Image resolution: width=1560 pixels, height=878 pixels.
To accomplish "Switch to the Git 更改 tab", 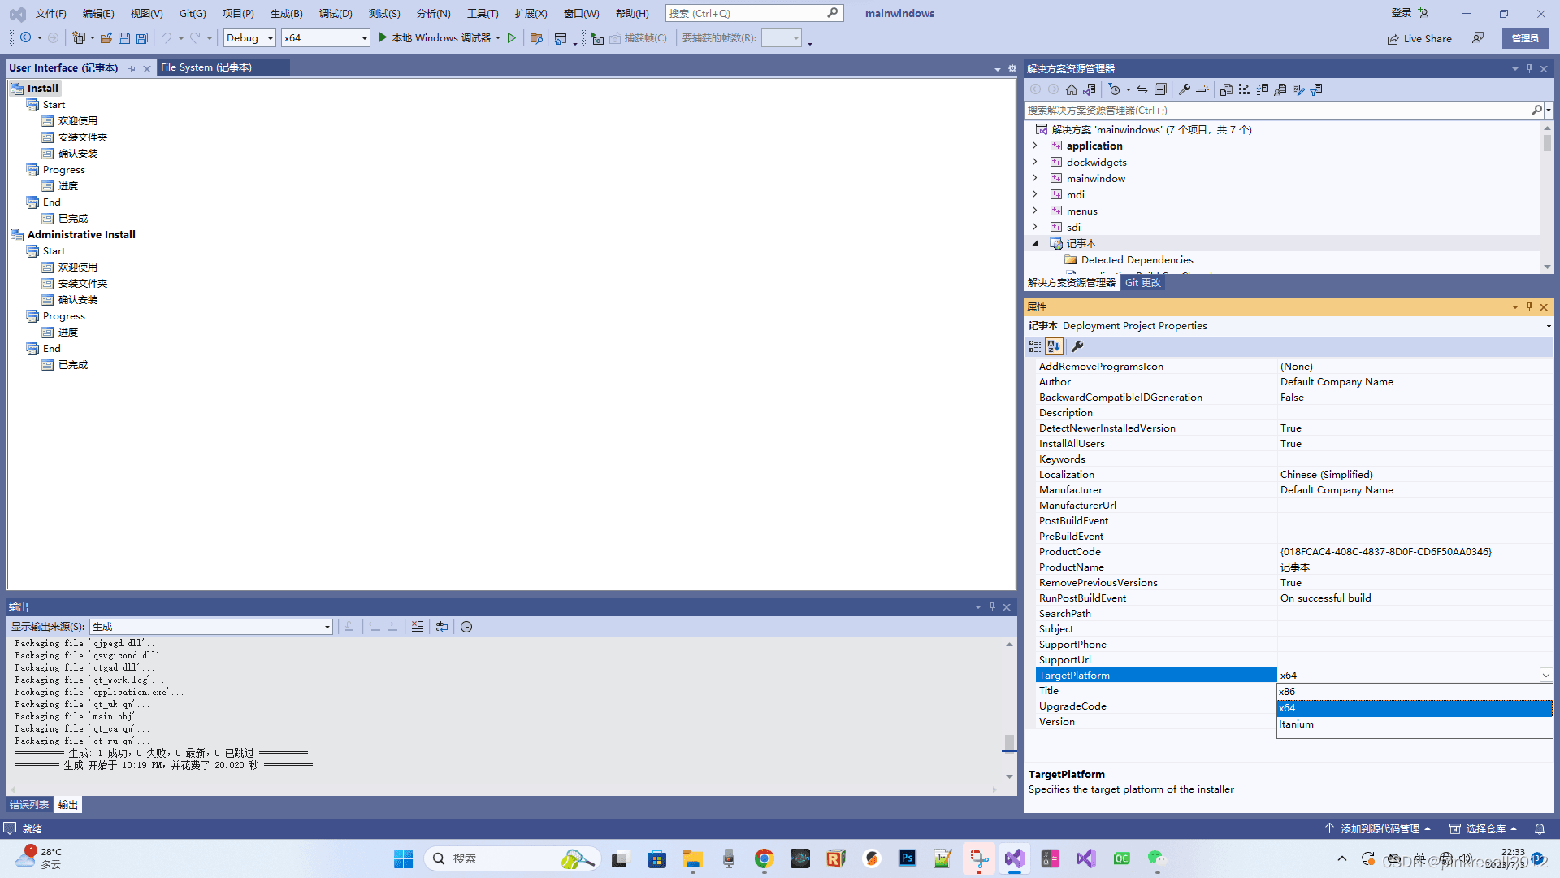I will point(1142,283).
